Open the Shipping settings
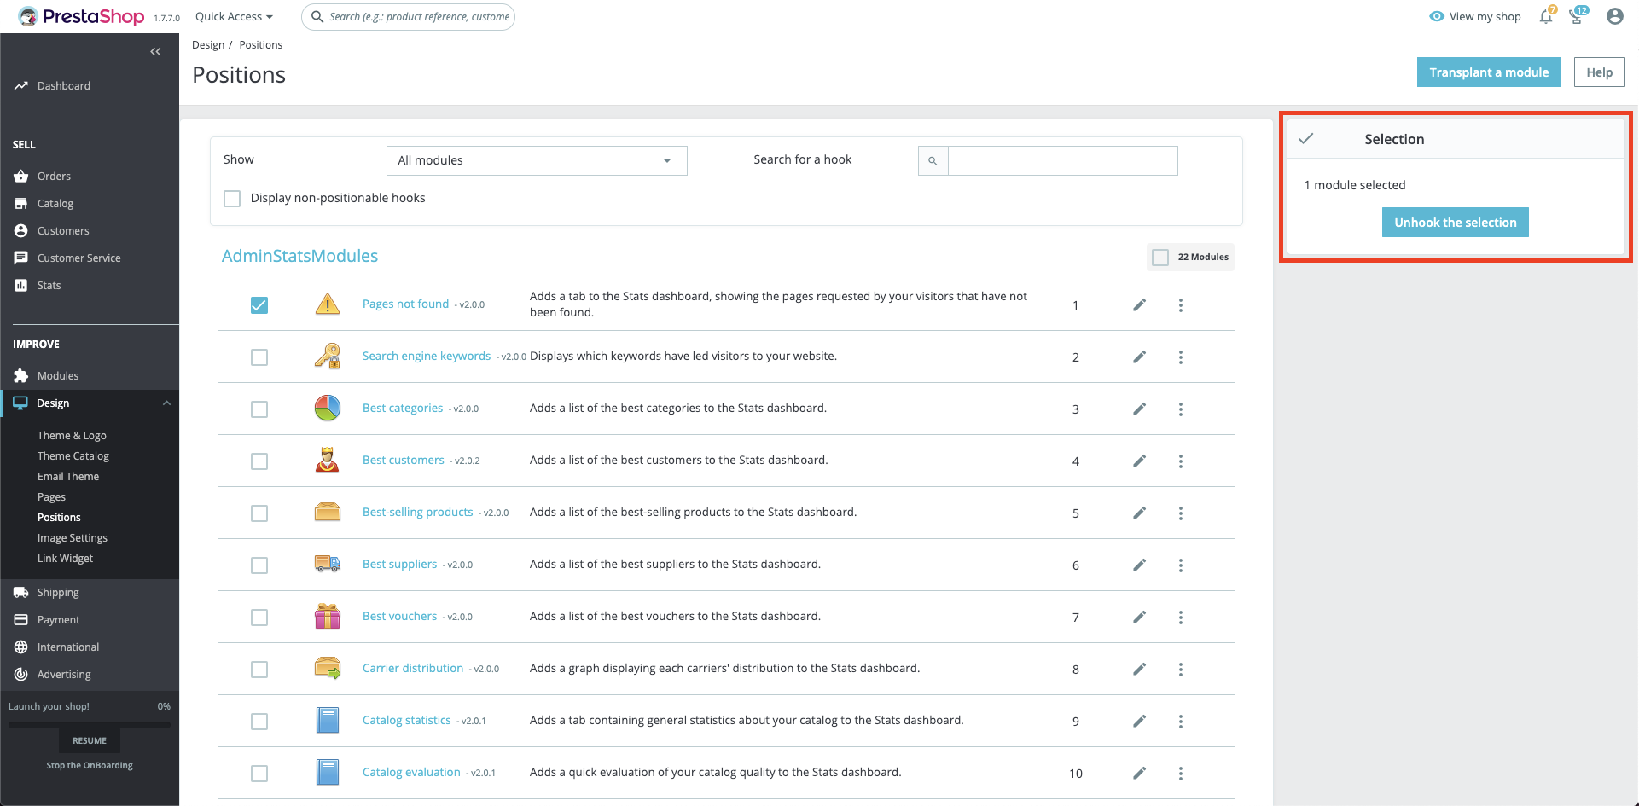 pos(57,592)
